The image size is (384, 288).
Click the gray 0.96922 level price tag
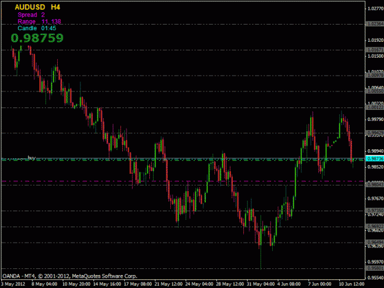[375, 227]
